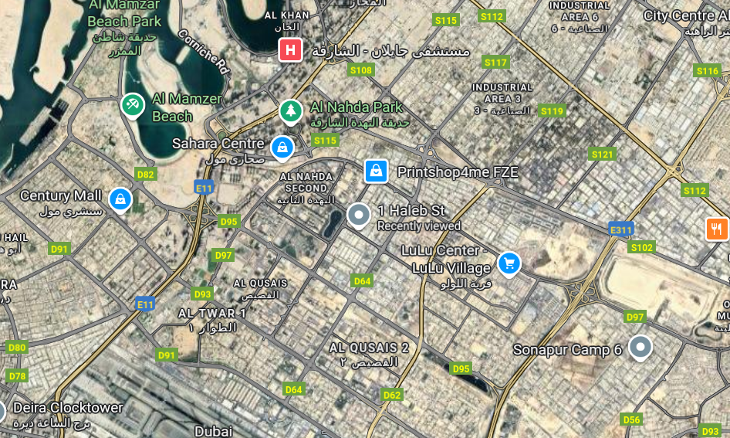The image size is (730, 438).
Task: Click the blue E311 highway shield
Action: (x=621, y=229)
